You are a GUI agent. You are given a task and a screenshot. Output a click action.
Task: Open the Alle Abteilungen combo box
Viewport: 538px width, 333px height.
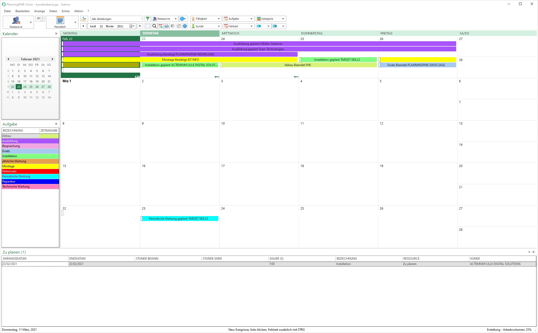click(117, 19)
